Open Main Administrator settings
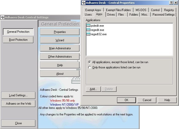179x129 pixels. (x=60, y=48)
